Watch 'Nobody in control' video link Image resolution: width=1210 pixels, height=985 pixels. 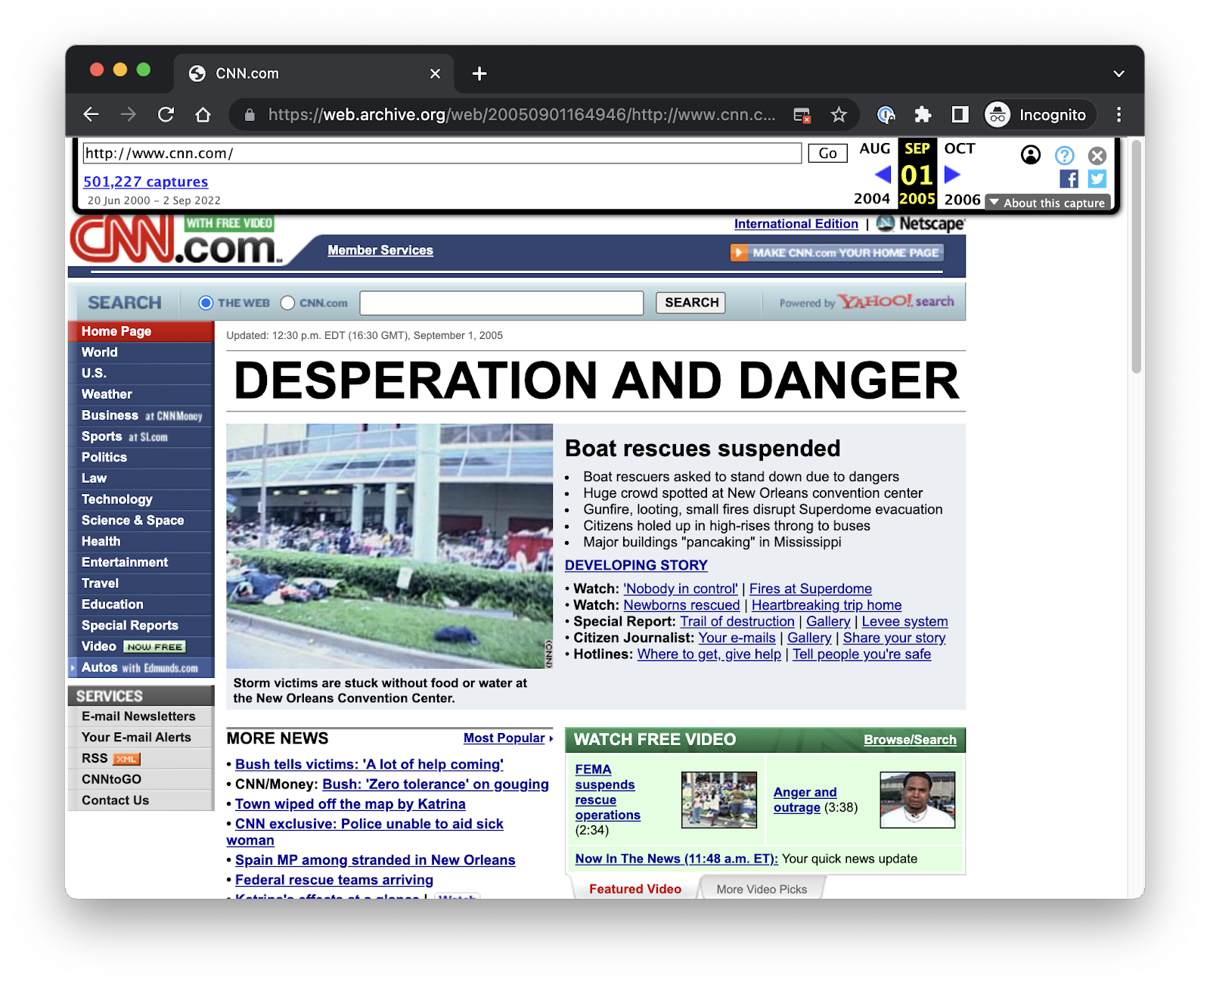click(681, 589)
